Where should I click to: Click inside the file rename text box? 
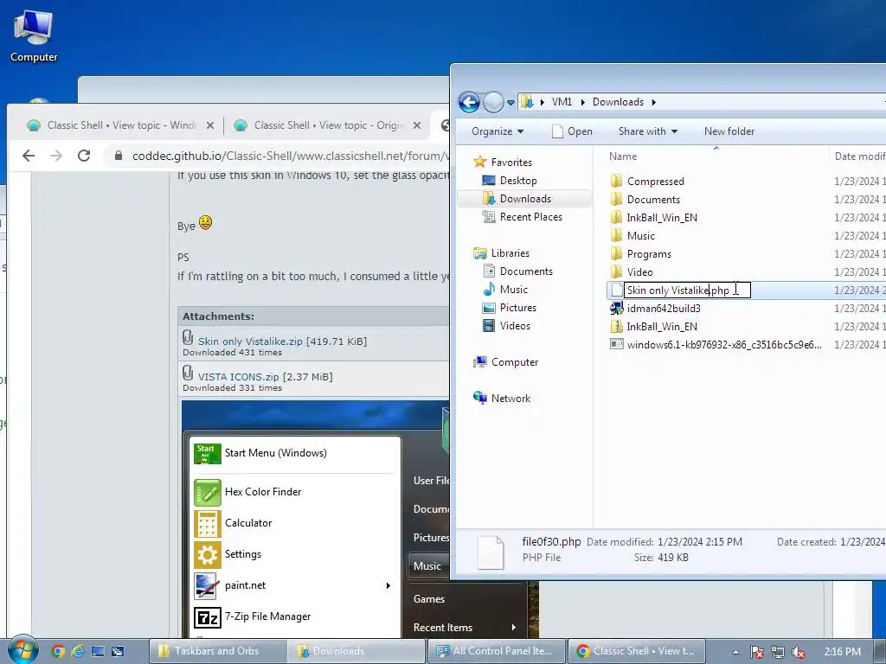click(x=687, y=290)
